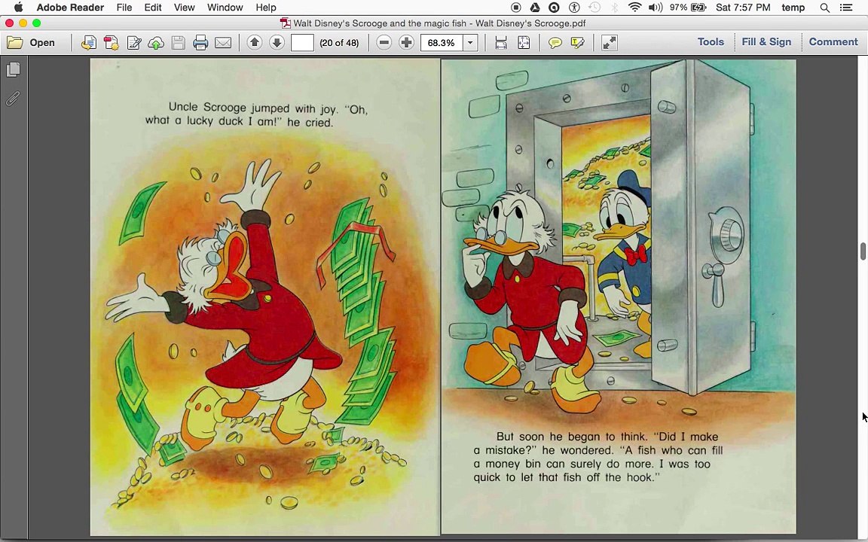Click the screen recording stop icon in menu bar
868x542 pixels.
click(x=516, y=8)
